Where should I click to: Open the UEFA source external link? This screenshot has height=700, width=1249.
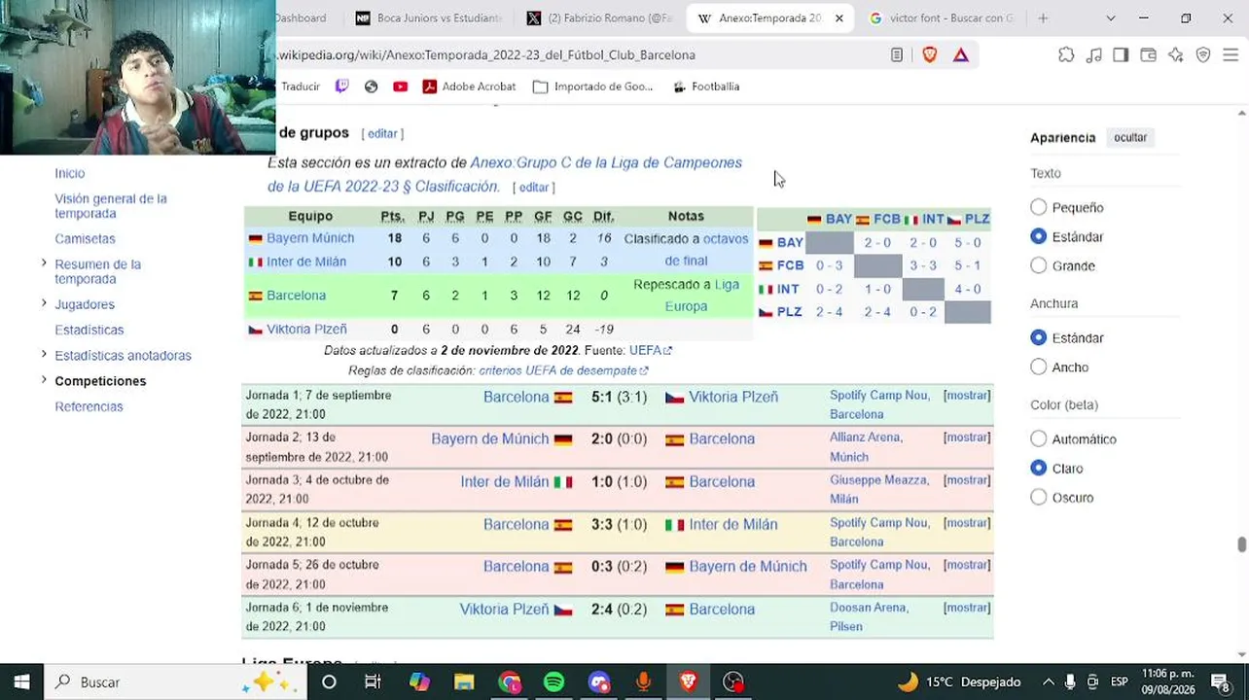pyautogui.click(x=650, y=350)
